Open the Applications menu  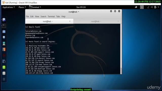(x=9, y=7)
